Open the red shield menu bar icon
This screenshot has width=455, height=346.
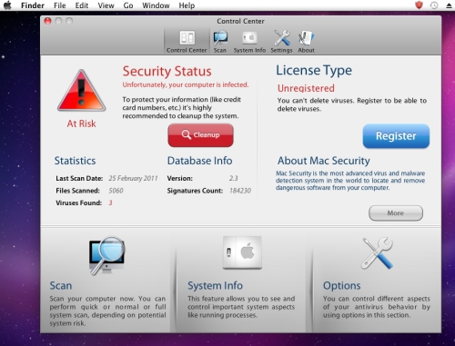click(x=419, y=5)
